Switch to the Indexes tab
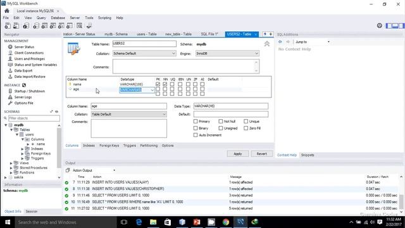 (x=89, y=146)
